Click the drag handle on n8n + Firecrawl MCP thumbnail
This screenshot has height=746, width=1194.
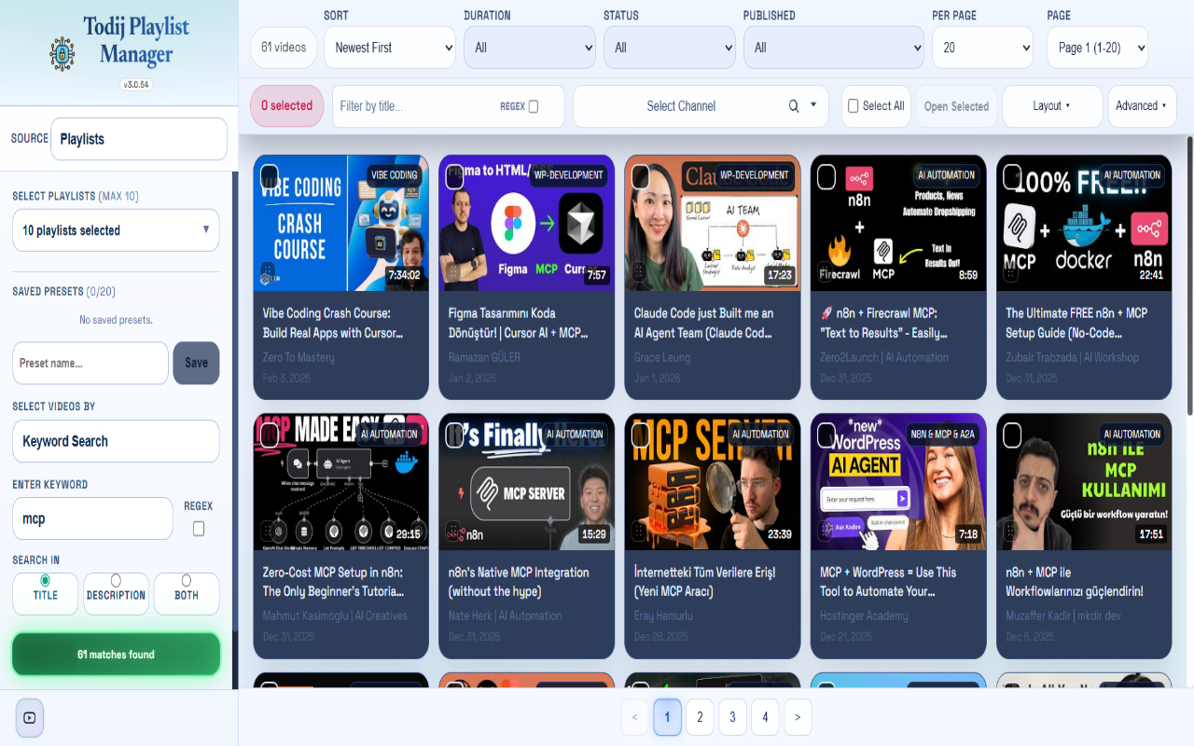[826, 271]
